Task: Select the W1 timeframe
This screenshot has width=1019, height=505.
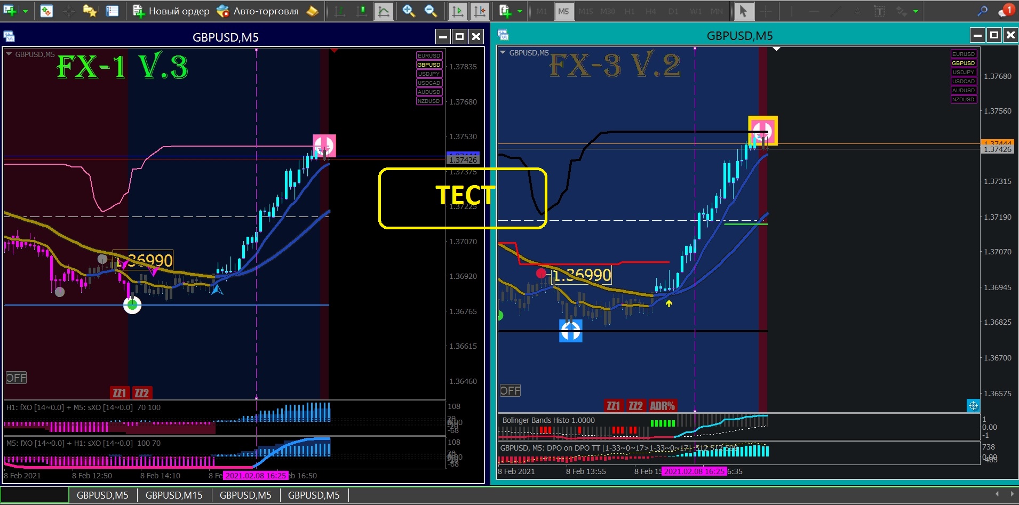Action: coord(695,11)
